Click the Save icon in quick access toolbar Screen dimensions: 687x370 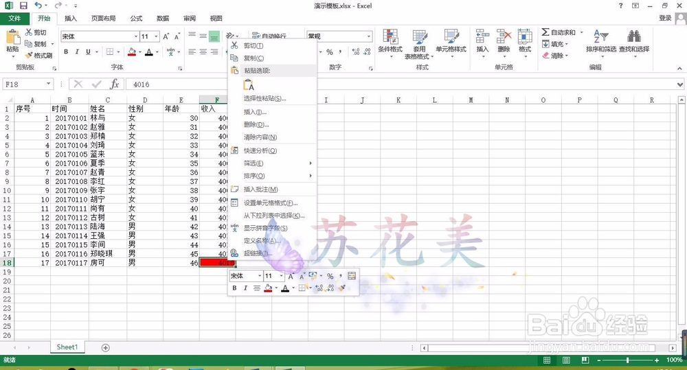[x=23, y=5]
